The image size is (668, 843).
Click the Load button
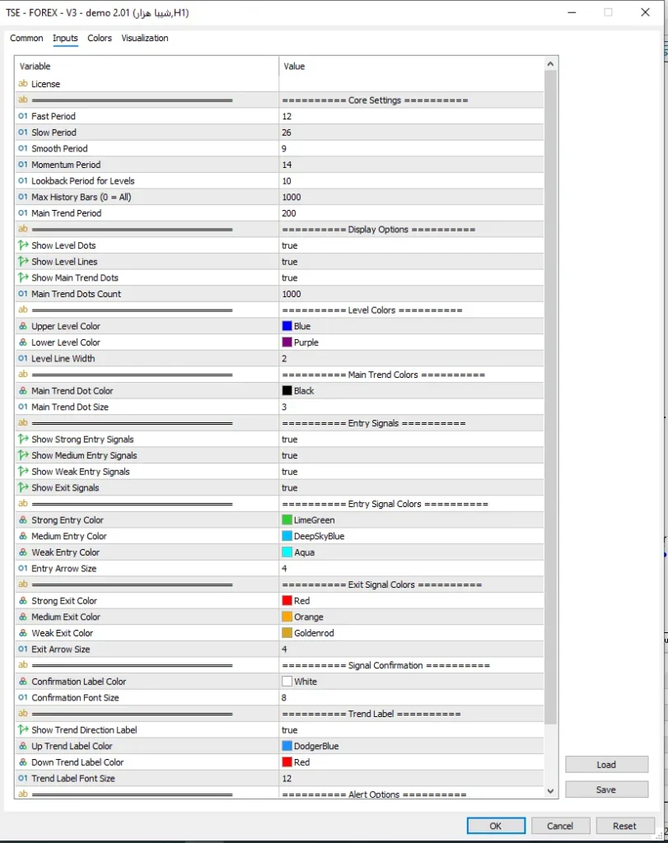coord(606,765)
